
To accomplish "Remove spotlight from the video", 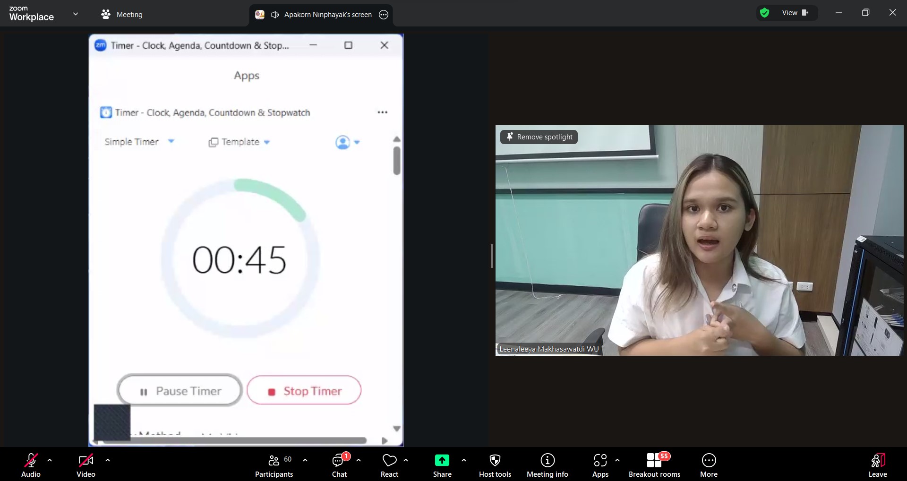I will click(x=539, y=137).
